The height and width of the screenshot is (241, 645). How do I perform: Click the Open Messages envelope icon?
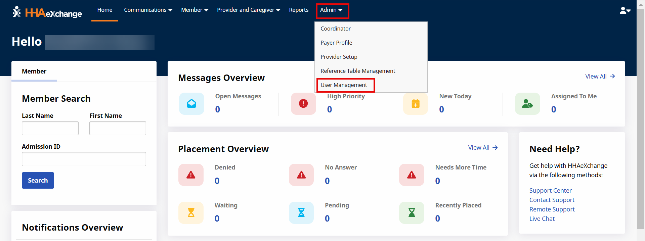click(x=191, y=104)
